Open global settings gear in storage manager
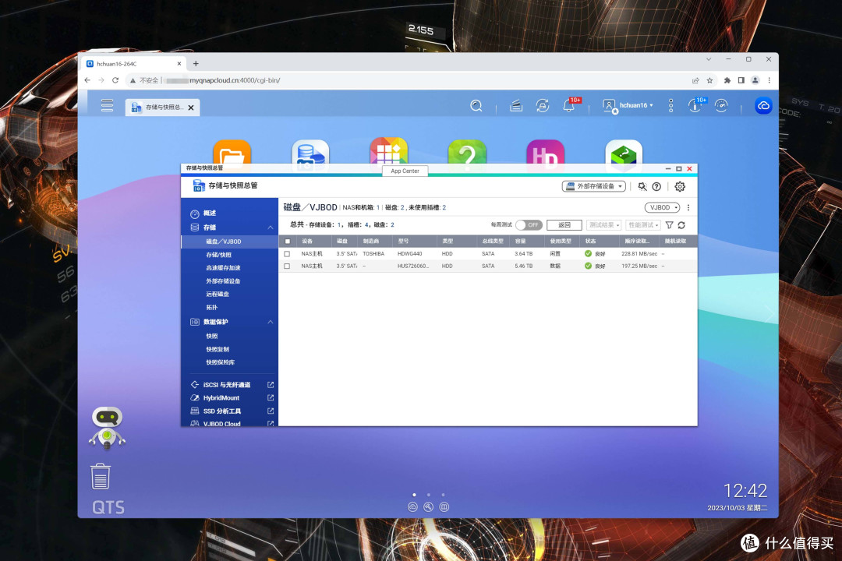842x561 pixels. click(x=680, y=186)
